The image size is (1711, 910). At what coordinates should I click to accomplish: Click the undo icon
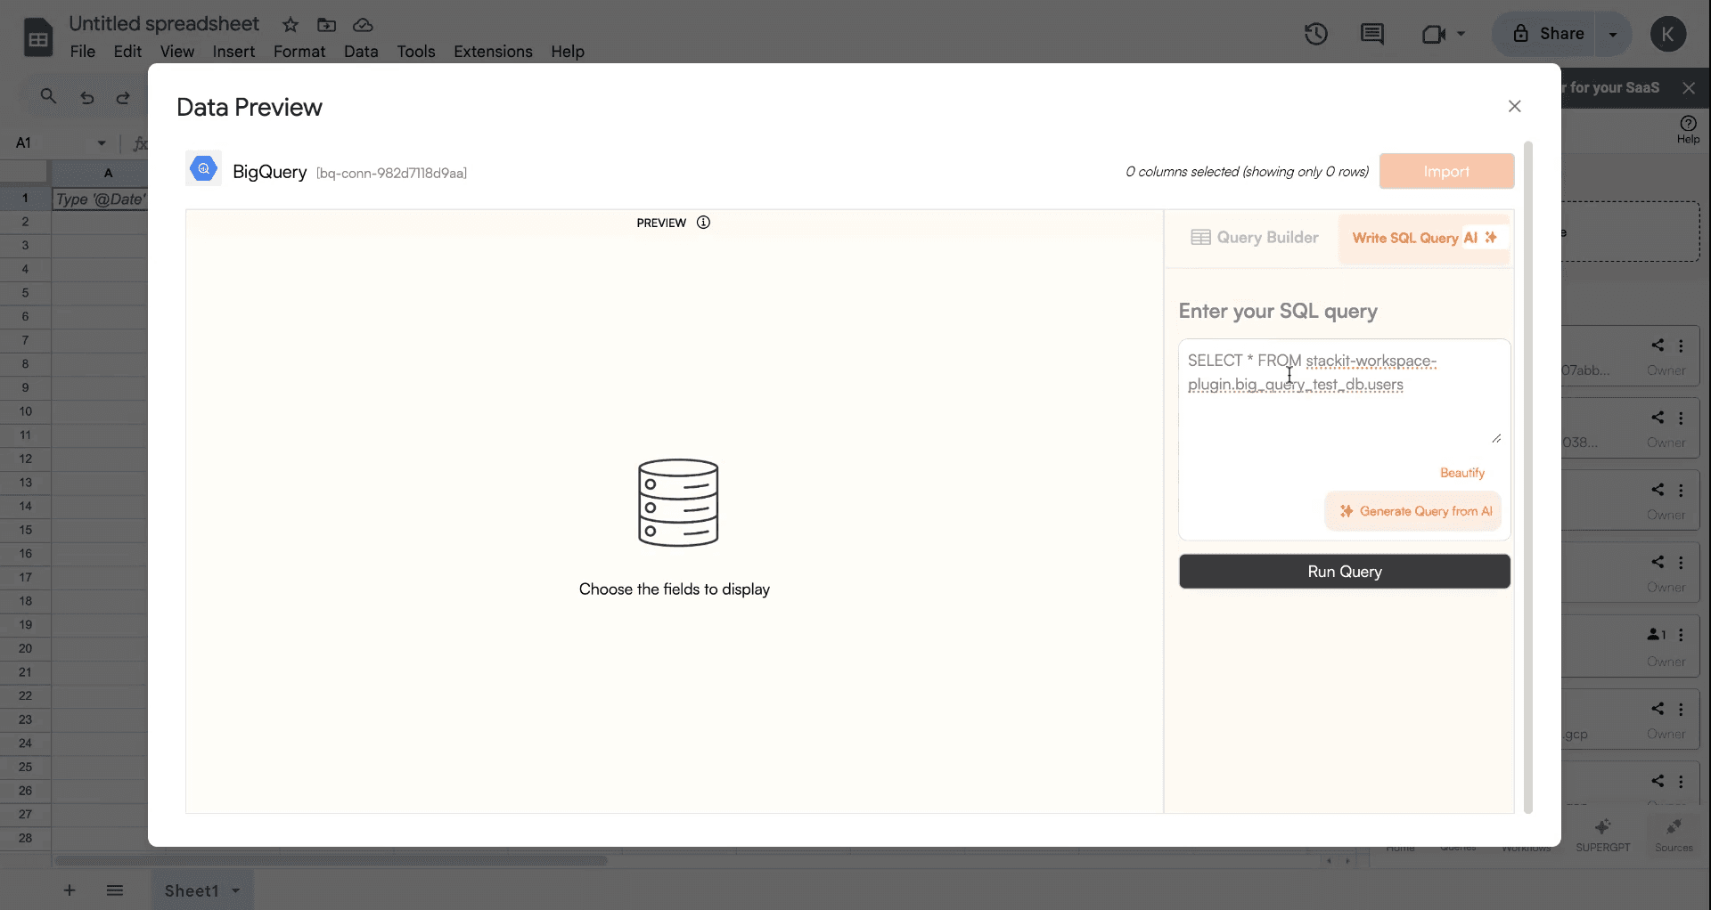click(87, 97)
